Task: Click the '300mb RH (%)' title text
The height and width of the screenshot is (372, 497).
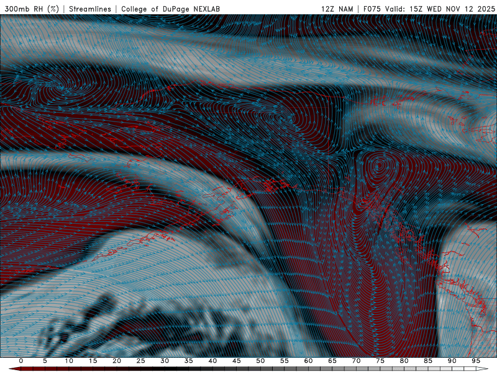Action: (x=32, y=9)
